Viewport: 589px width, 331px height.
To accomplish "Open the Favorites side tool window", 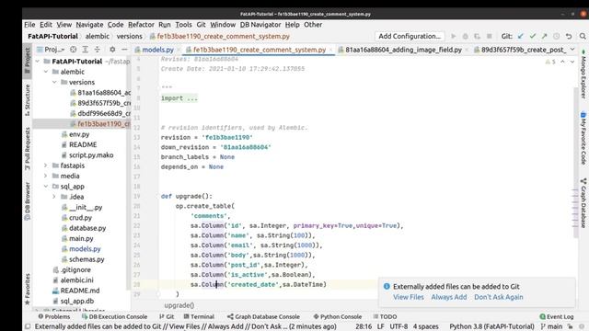I will click(27, 289).
